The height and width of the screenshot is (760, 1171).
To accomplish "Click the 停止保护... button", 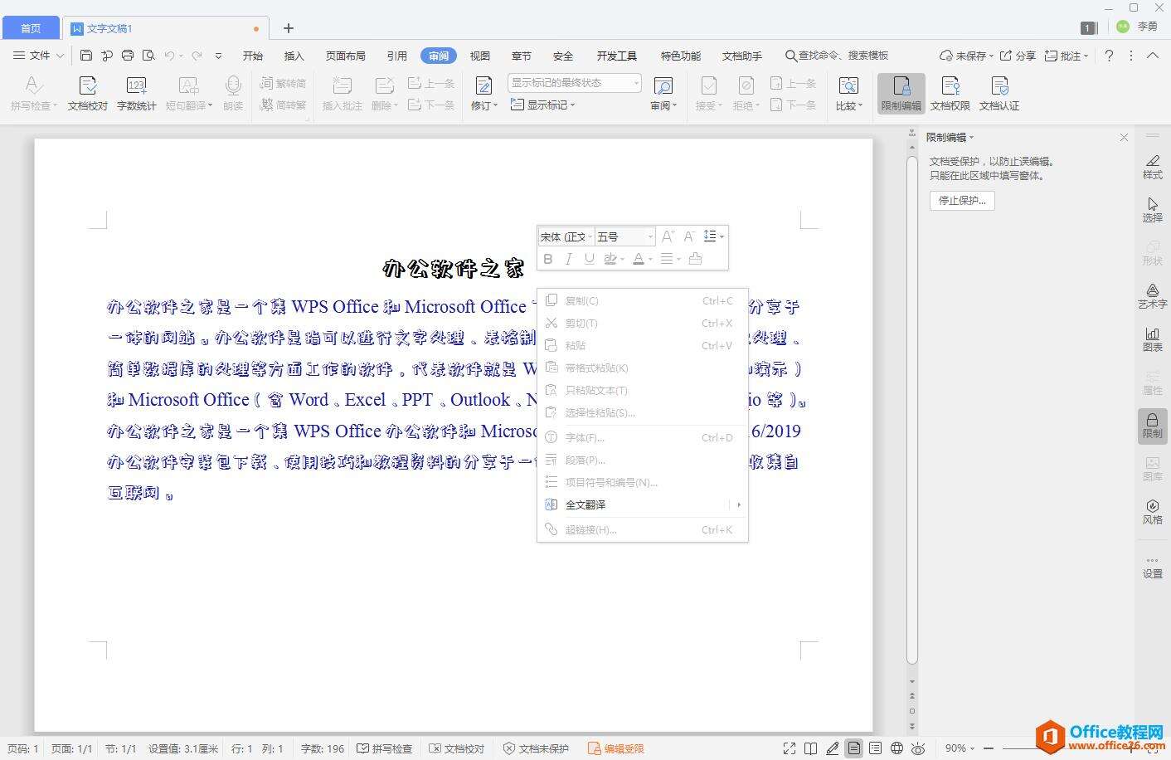I will pos(961,201).
